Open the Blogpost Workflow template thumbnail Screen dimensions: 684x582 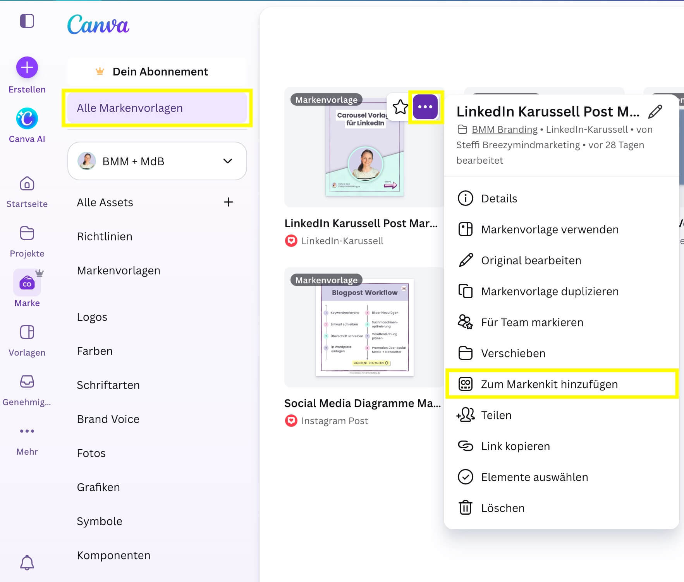364,327
